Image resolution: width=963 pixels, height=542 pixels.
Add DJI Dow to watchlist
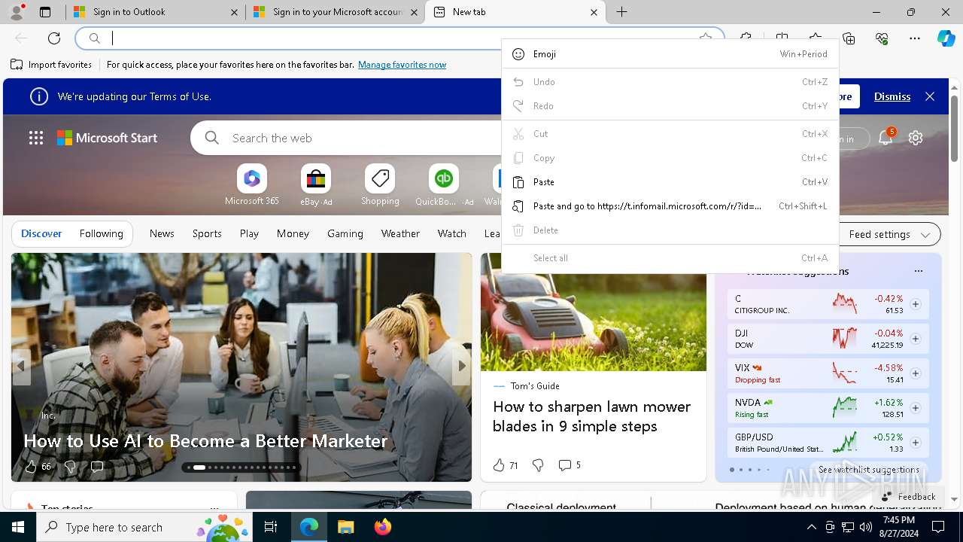click(916, 339)
